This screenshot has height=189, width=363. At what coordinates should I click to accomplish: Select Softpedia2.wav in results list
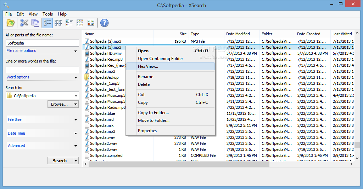[104, 143]
